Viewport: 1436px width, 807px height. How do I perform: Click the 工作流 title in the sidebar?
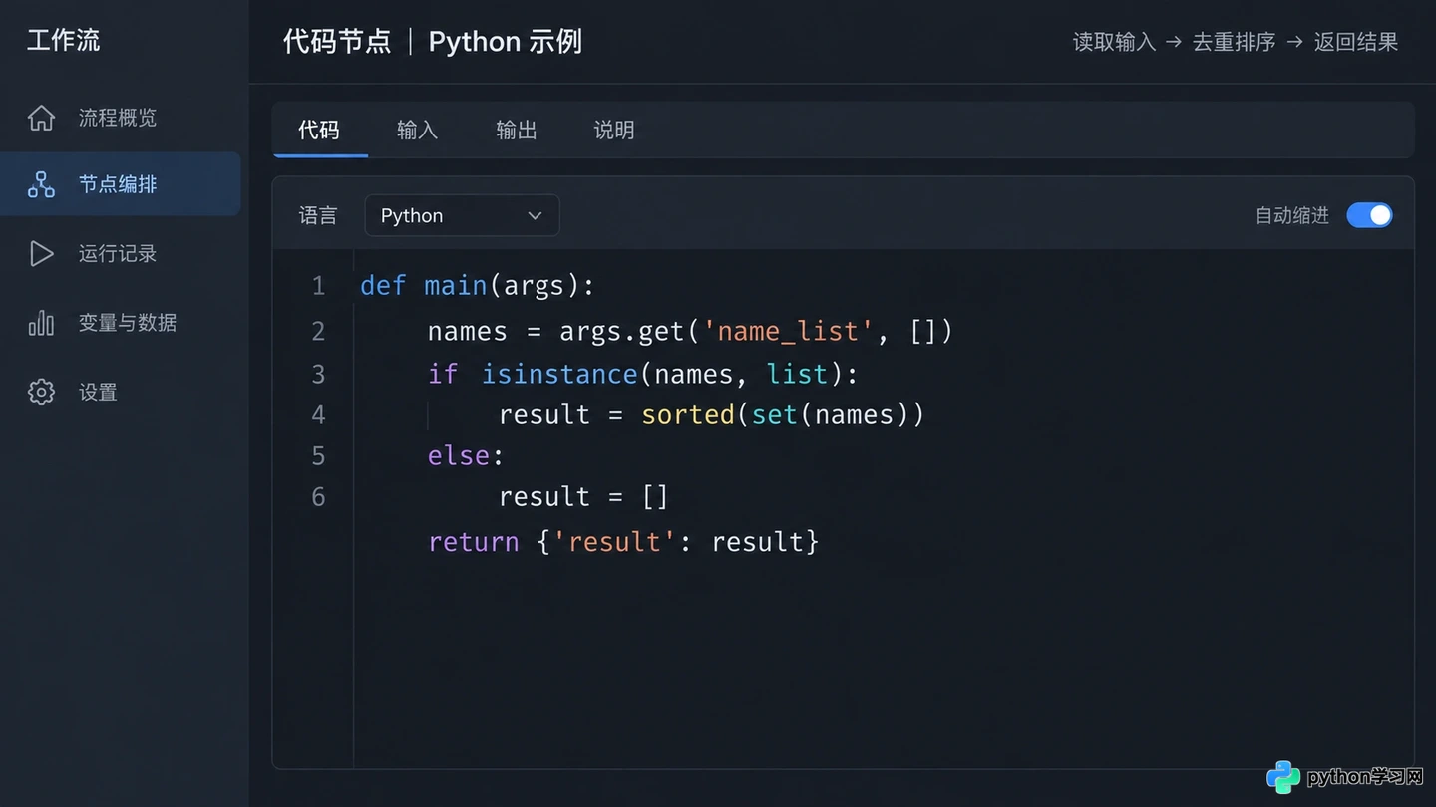click(x=64, y=40)
